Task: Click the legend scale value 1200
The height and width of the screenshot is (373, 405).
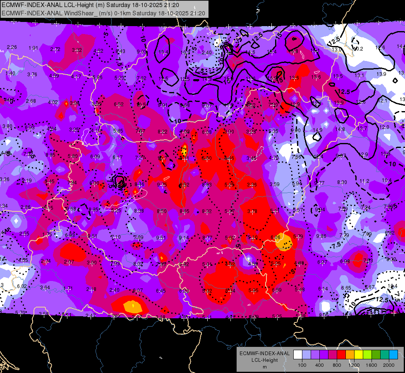Action: pyautogui.click(x=354, y=365)
